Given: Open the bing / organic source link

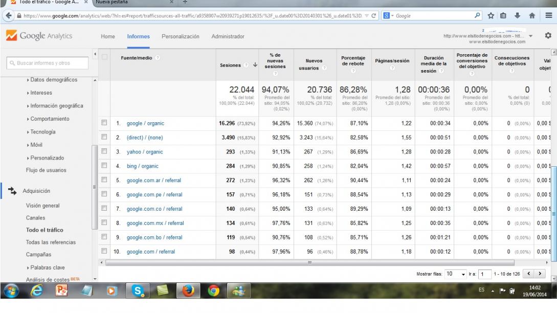Looking at the screenshot, I should point(143,166).
